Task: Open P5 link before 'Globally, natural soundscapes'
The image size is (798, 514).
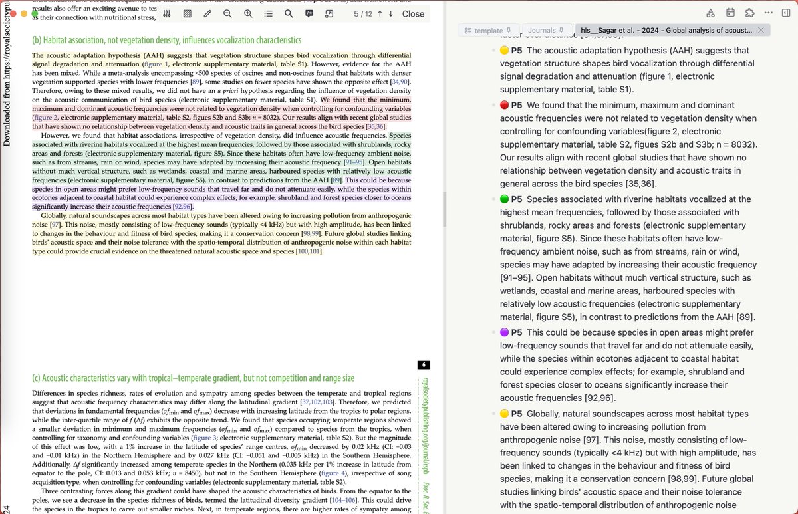Action: [x=517, y=414]
